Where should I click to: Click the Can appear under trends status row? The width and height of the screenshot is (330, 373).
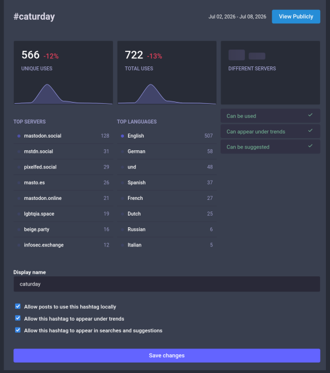tap(271, 131)
